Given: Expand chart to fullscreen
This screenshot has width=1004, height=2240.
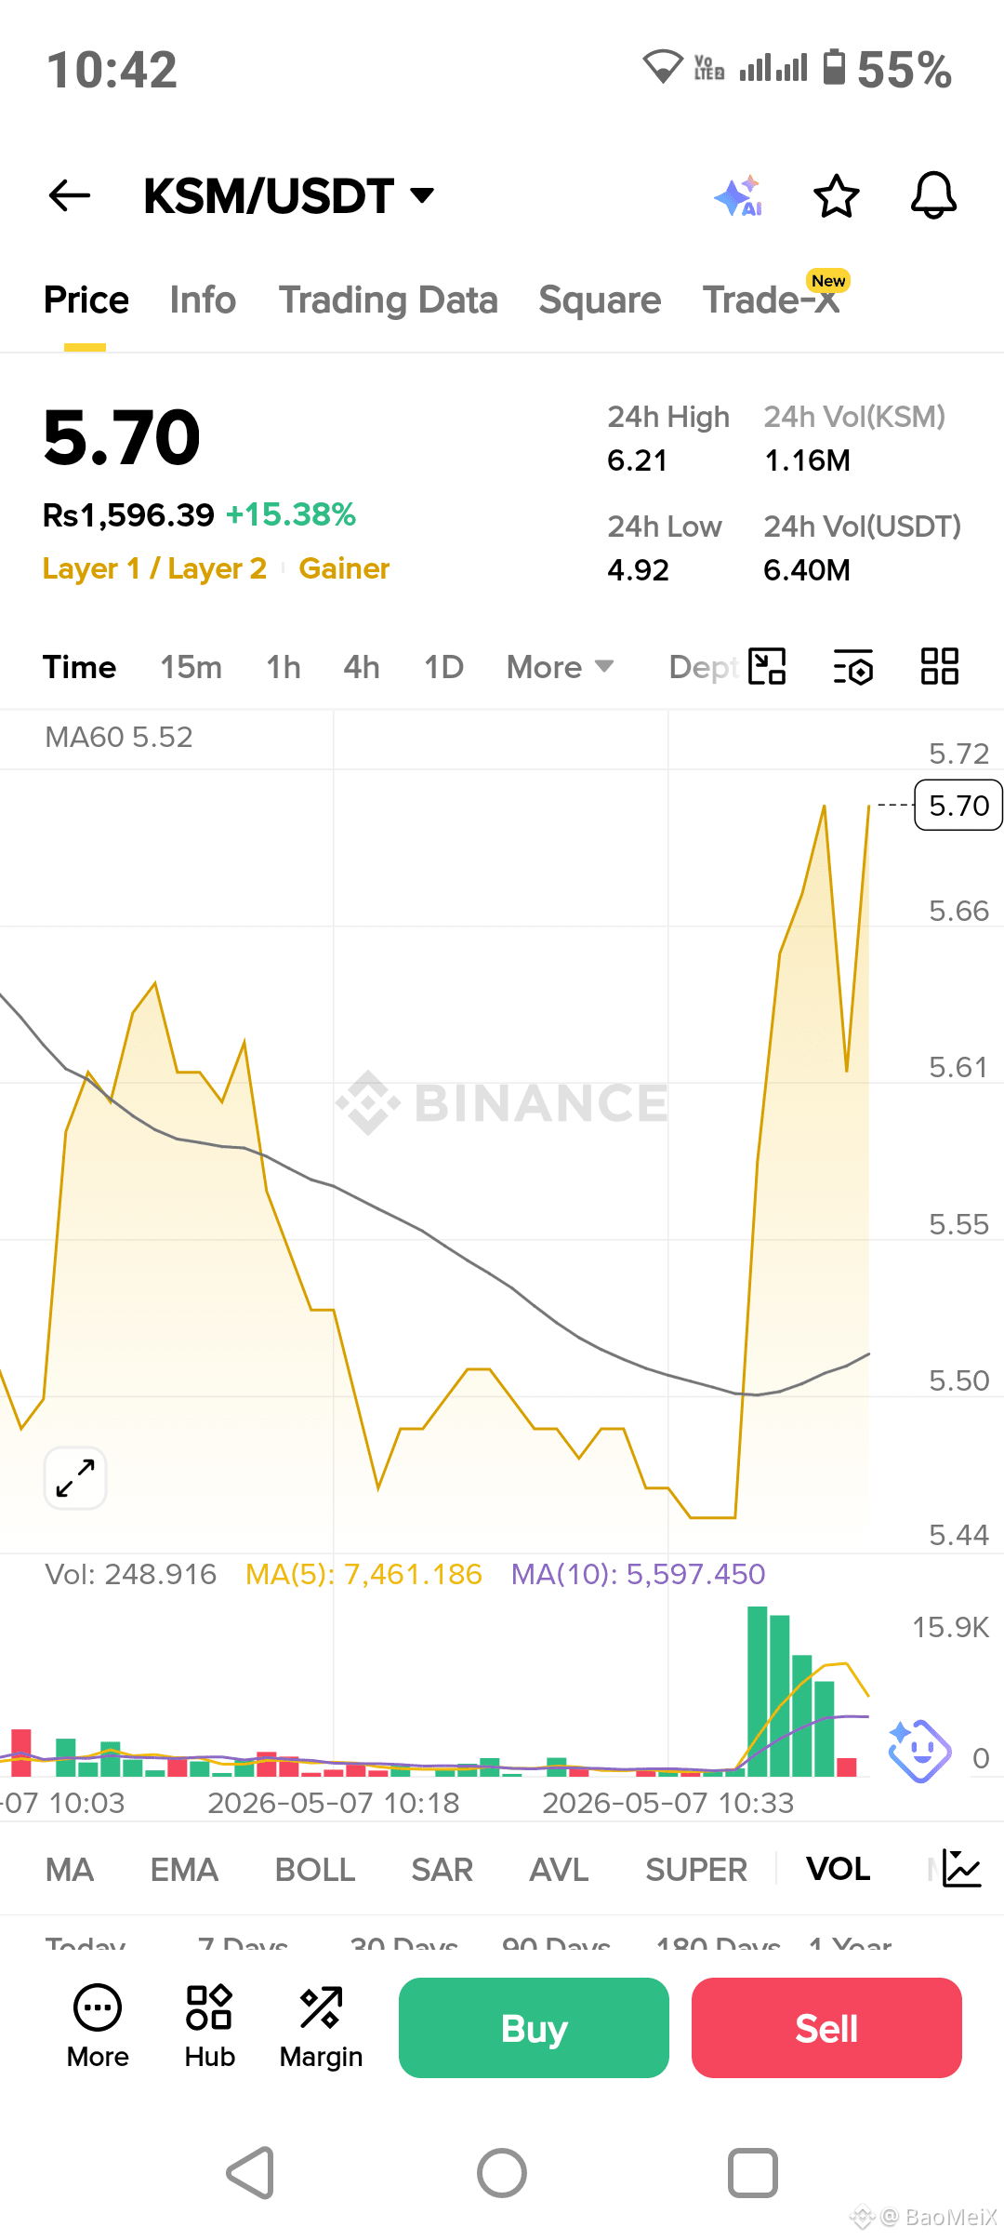Looking at the screenshot, I should pos(75,1478).
